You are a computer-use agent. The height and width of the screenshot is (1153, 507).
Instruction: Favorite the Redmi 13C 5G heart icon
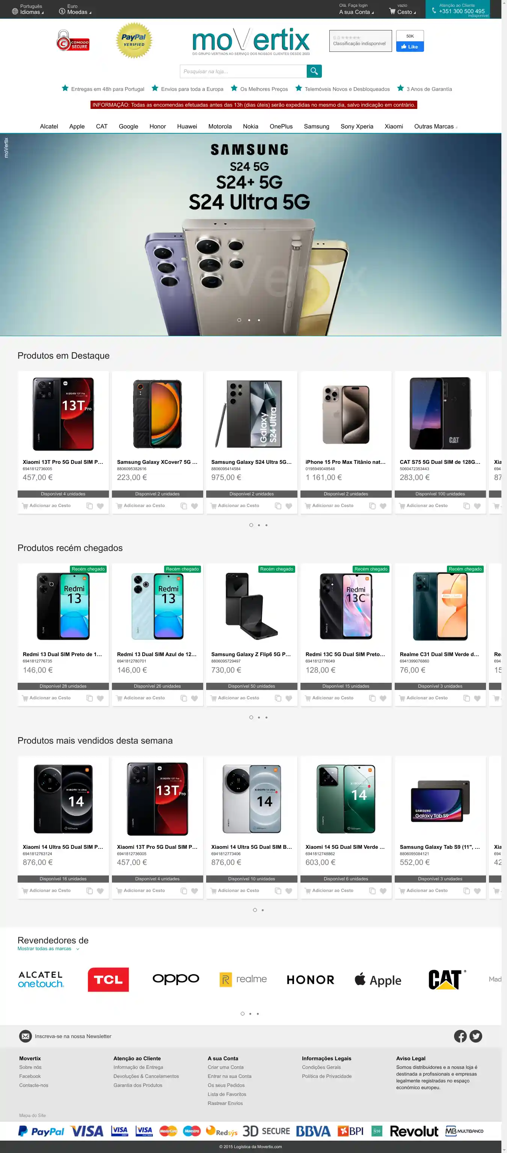(x=383, y=698)
